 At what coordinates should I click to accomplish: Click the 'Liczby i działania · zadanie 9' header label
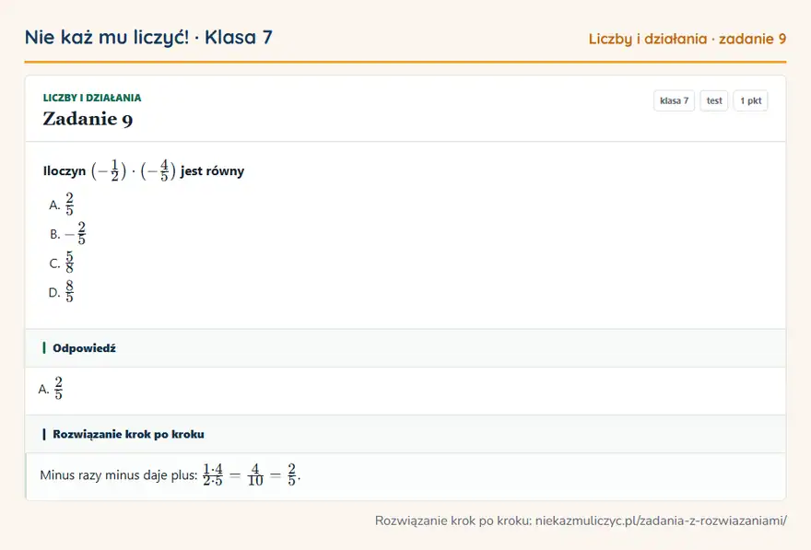coord(688,39)
